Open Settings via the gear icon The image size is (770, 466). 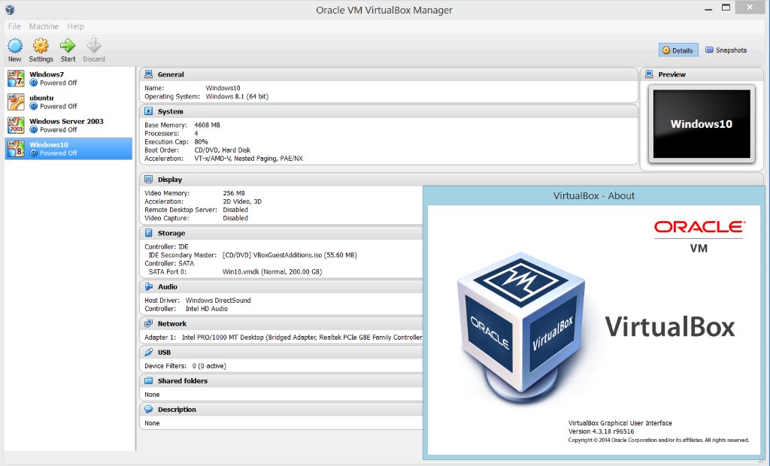pos(41,46)
